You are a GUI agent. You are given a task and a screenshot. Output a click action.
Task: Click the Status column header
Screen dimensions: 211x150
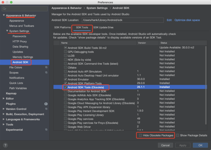pyautogui.click(x=183, y=43)
